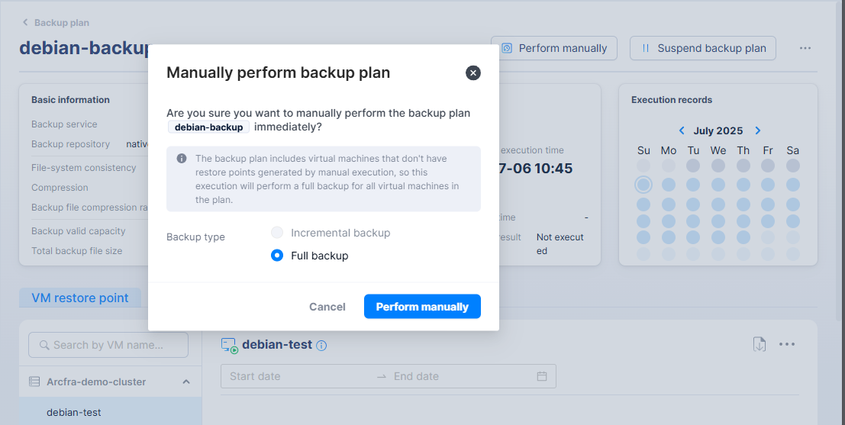
Task: Open debian-test more actions ellipsis
Action: click(x=787, y=344)
